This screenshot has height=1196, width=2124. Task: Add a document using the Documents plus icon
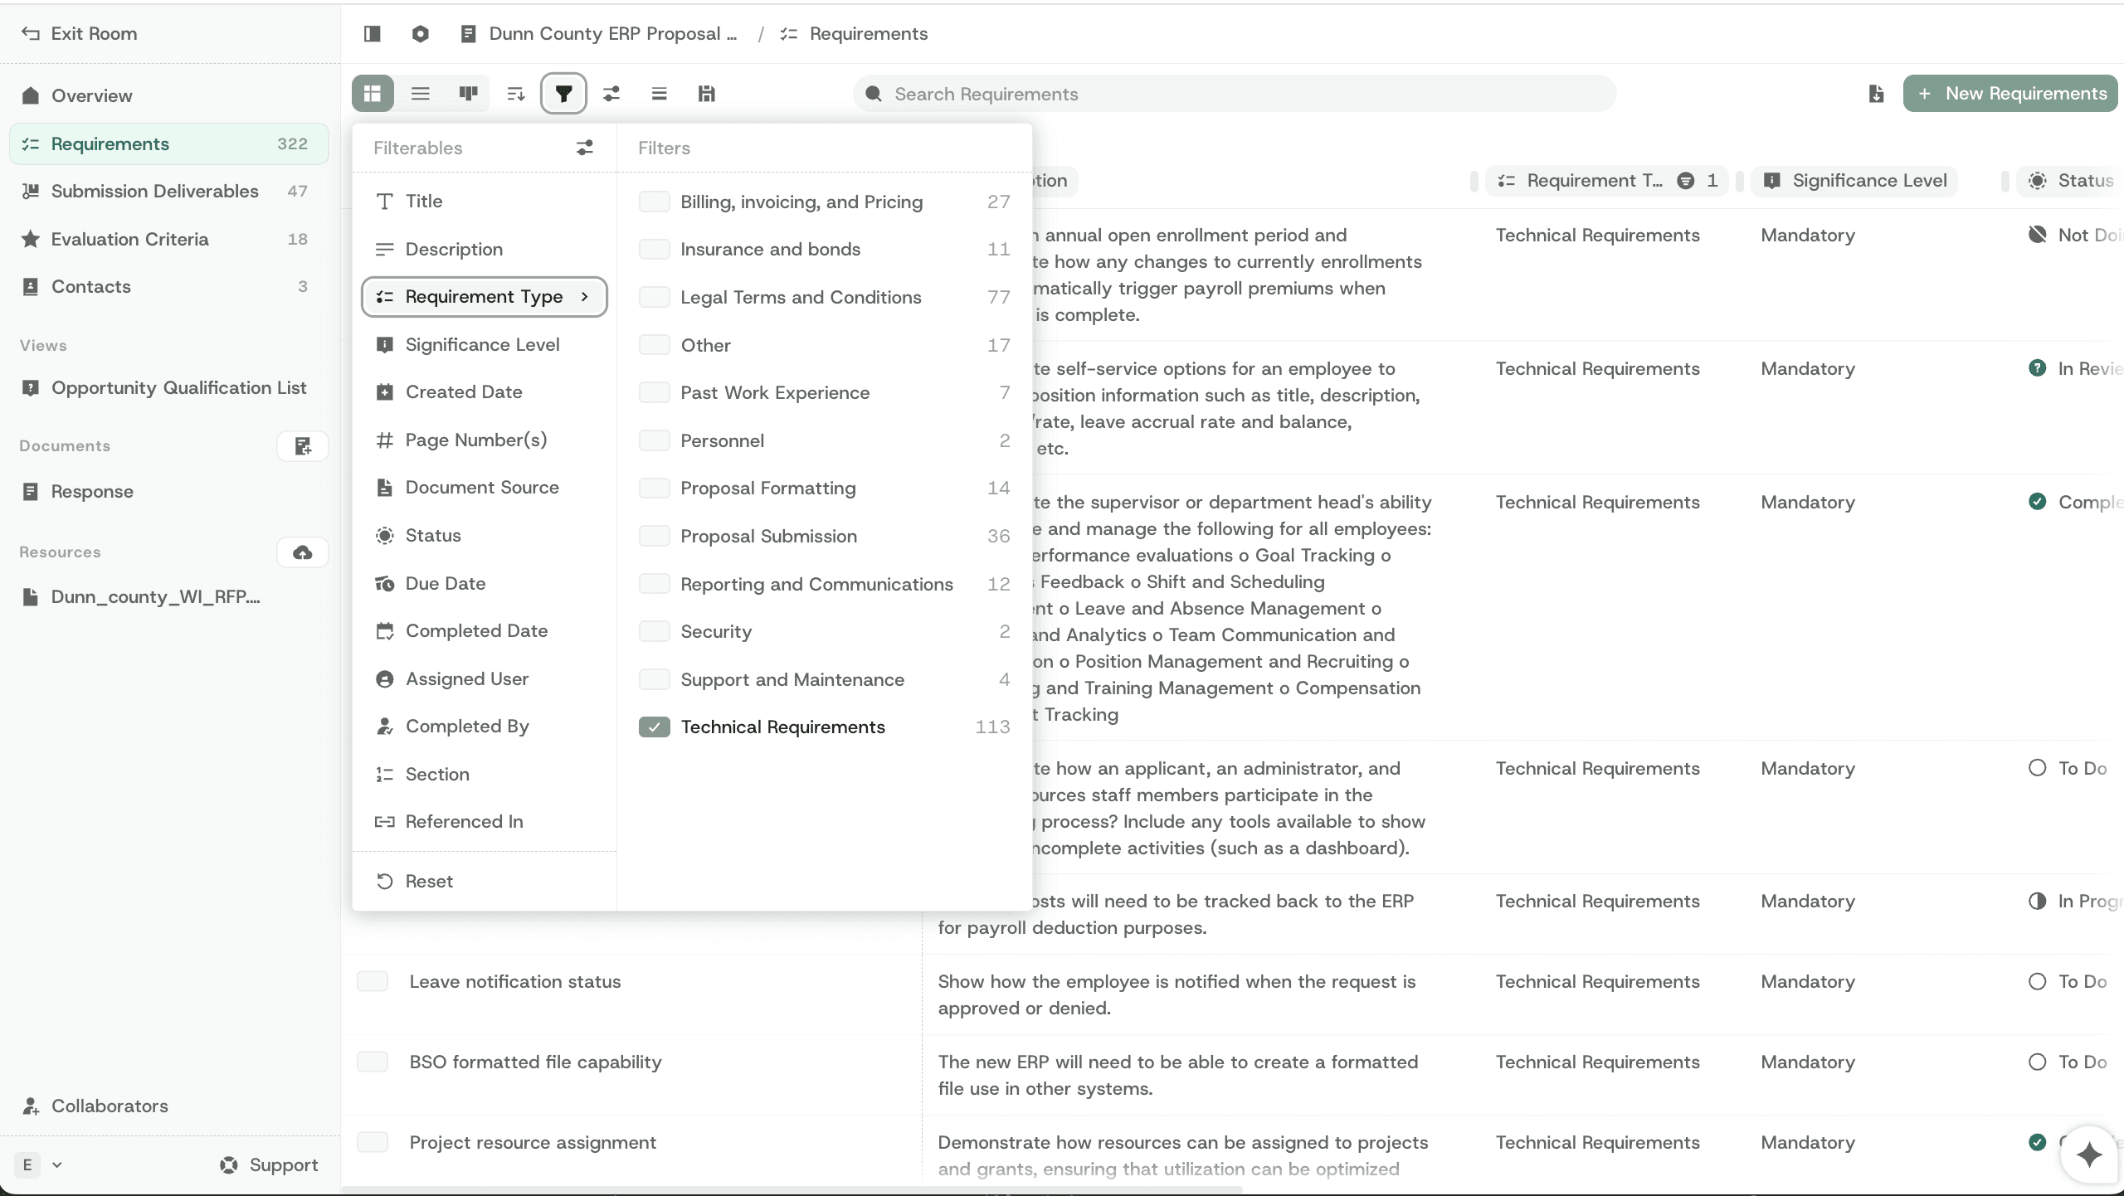tap(302, 446)
